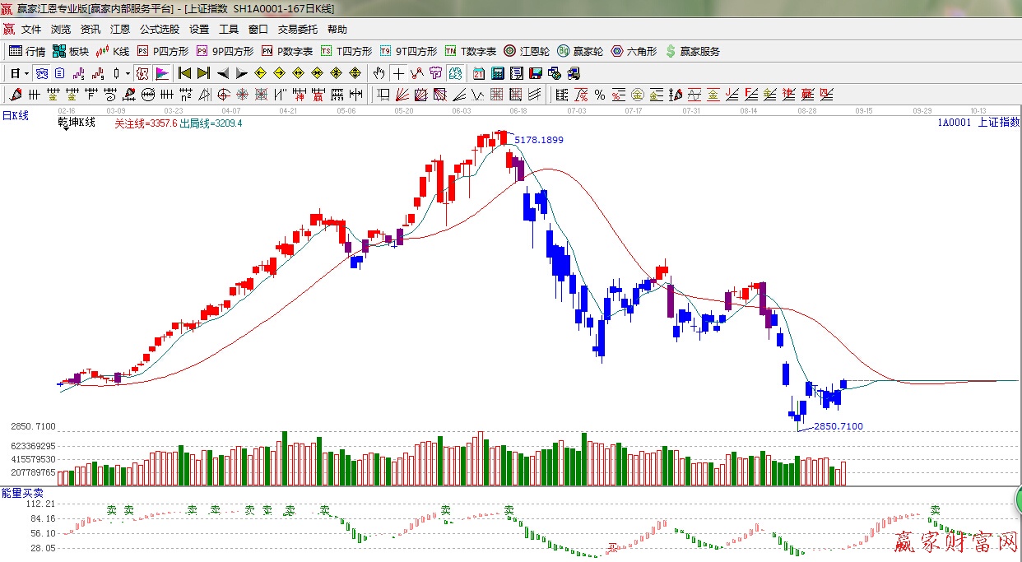Jump to first bar with skip-to-start icon
This screenshot has height=562, width=1022.
point(184,73)
